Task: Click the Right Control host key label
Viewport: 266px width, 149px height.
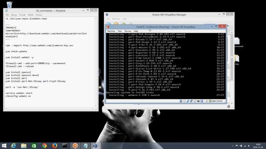Action: pos(217,101)
